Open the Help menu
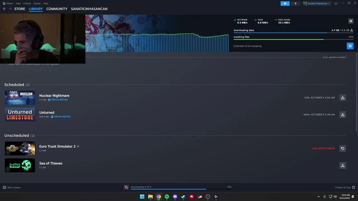 click(46, 3)
